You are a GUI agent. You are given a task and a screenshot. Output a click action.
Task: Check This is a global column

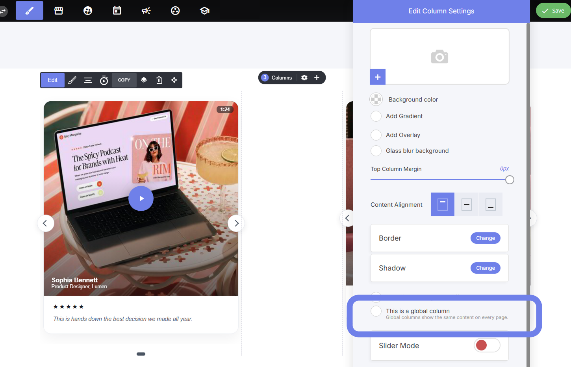pos(376,311)
